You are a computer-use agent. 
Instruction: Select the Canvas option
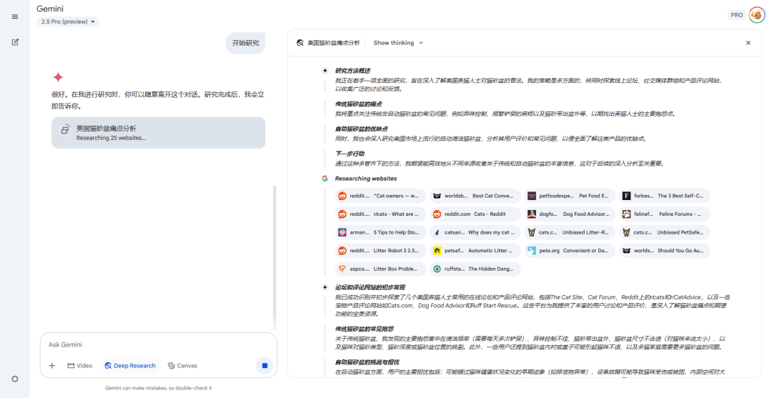[x=183, y=366]
